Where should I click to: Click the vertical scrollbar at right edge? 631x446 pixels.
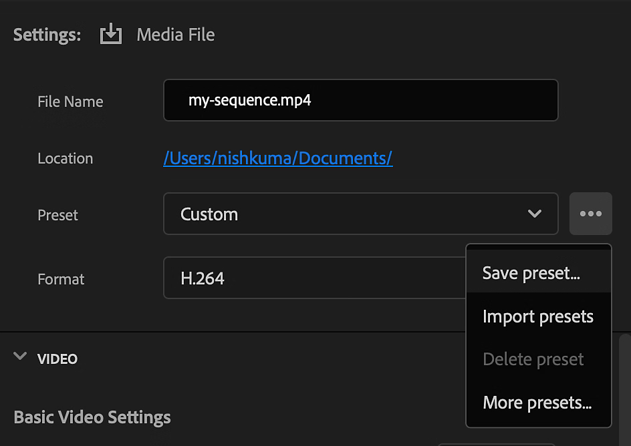coord(624,387)
